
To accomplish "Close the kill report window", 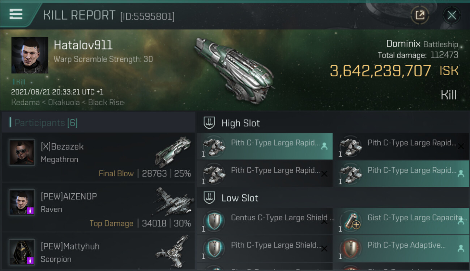I will [x=452, y=15].
